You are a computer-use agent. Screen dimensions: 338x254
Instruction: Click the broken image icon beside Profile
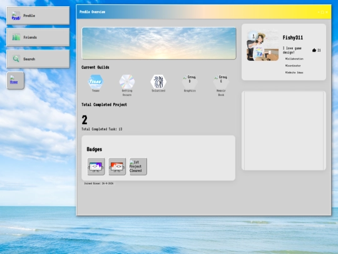pos(16,16)
